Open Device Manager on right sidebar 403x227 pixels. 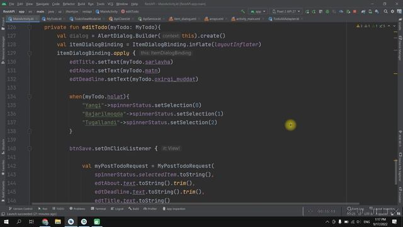click(400, 48)
